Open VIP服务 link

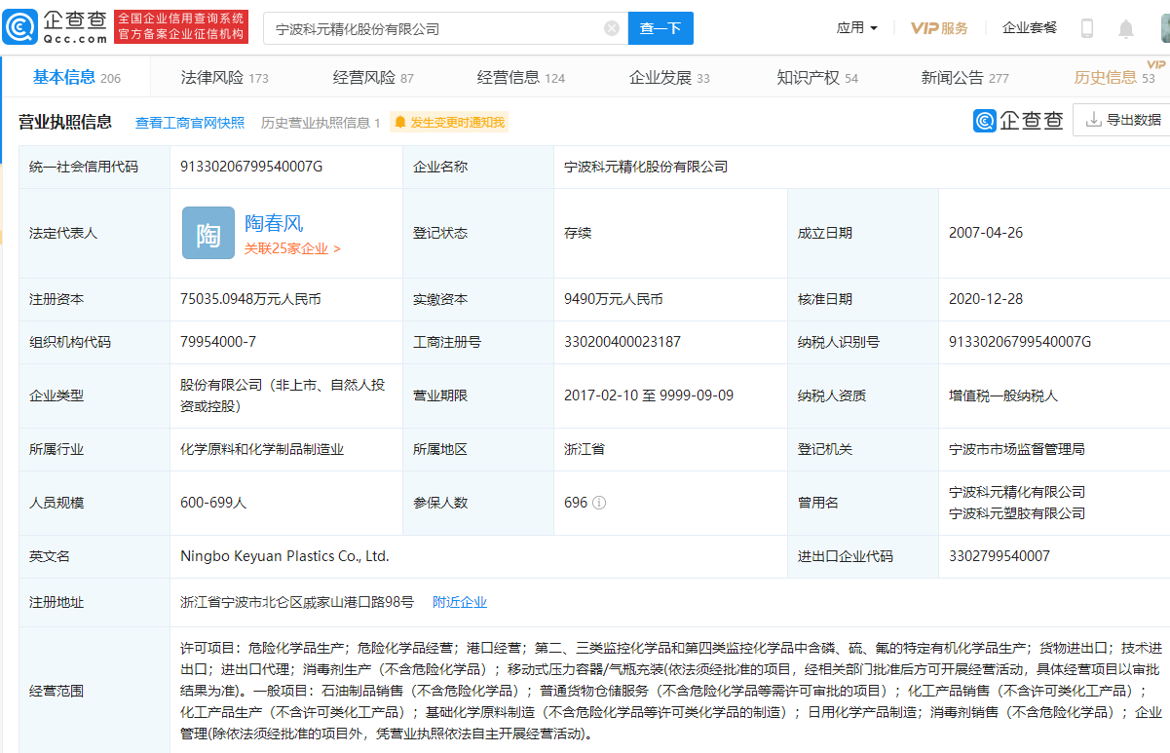(x=939, y=28)
